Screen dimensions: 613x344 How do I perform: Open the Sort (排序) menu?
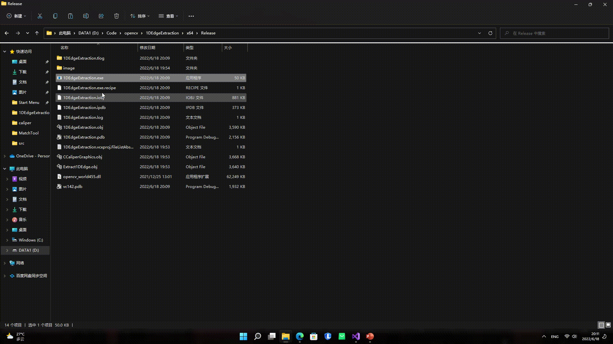coord(140,16)
